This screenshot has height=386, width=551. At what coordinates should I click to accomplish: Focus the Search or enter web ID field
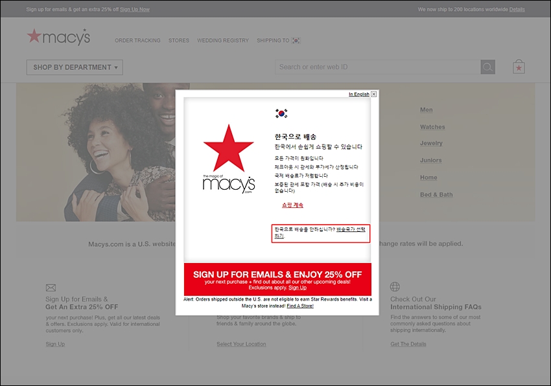pos(378,67)
